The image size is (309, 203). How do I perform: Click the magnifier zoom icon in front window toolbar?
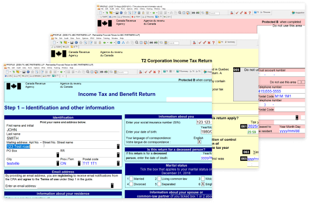tap(88, 72)
